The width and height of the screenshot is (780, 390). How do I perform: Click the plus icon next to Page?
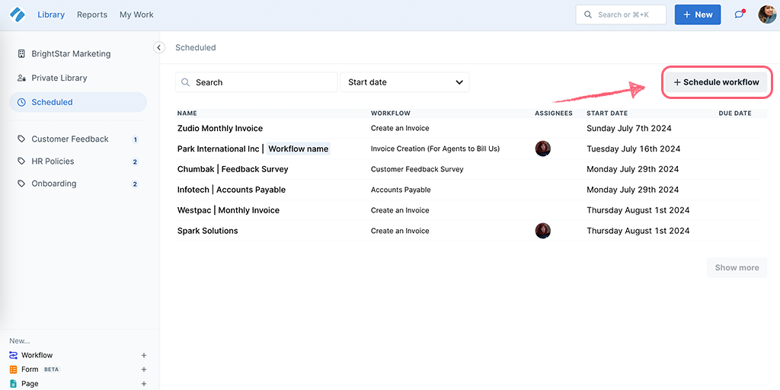click(x=144, y=384)
